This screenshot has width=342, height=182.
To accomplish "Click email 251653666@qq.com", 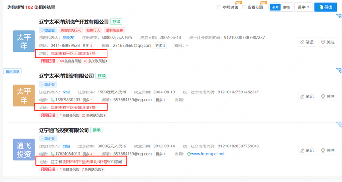I will pyautogui.click(x=132, y=45).
